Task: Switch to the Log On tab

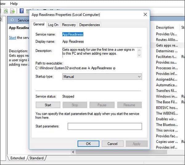Action: click(53, 25)
